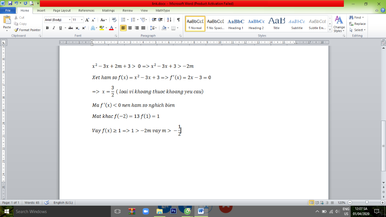Switch to the Mailings tab
Image resolution: width=386 pixels, height=217 pixels.
click(108, 11)
